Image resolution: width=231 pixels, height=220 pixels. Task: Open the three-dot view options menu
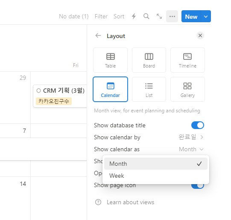click(172, 16)
